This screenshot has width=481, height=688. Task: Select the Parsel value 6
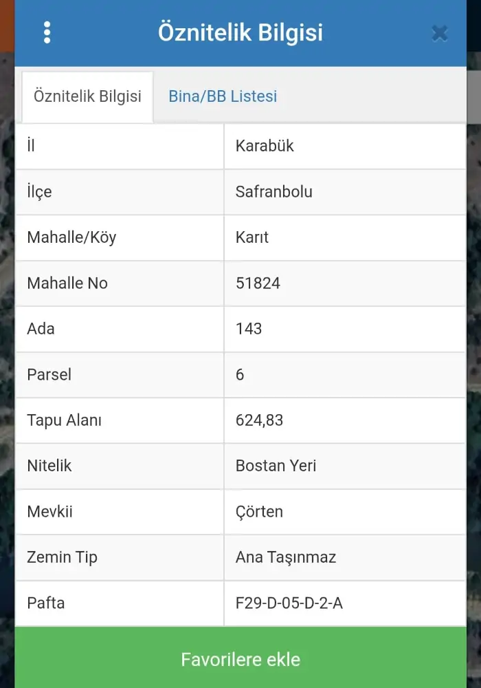(240, 375)
